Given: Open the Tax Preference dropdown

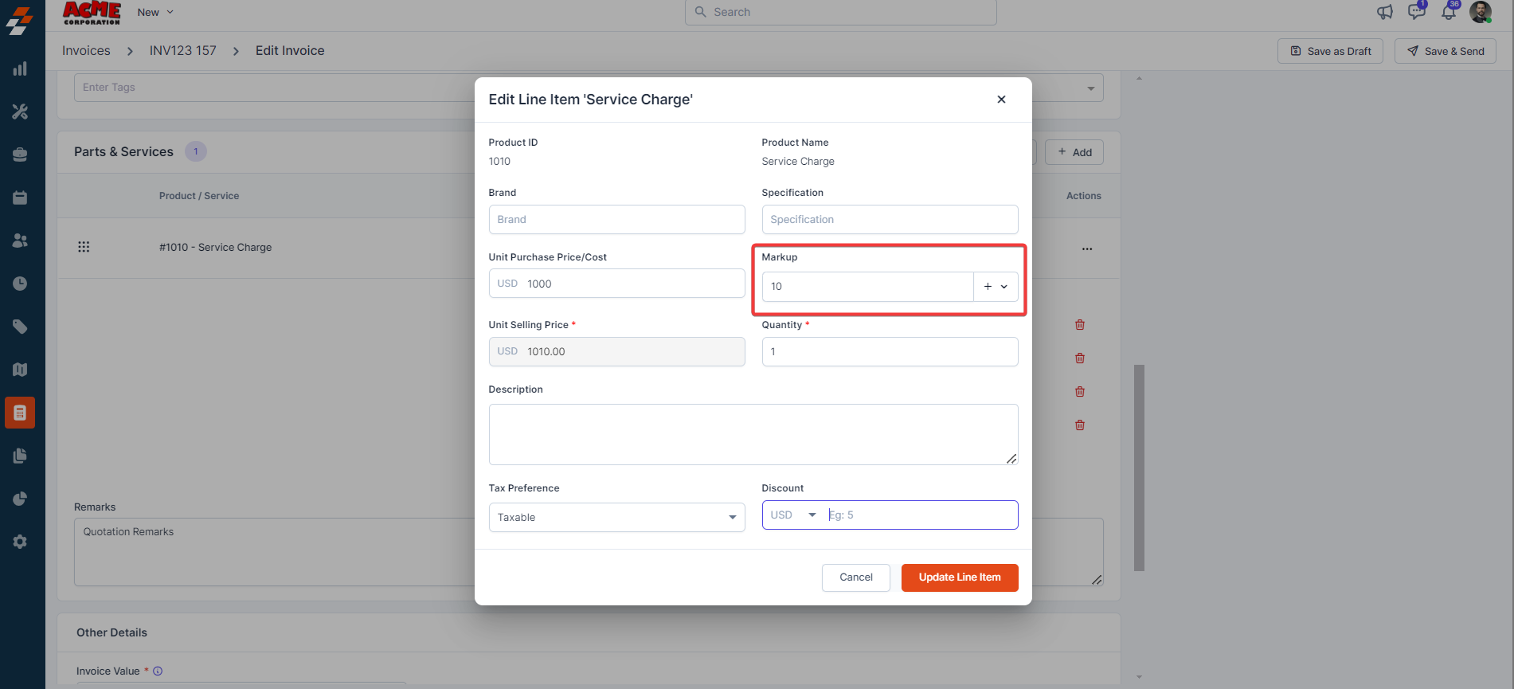Looking at the screenshot, I should coord(616,518).
